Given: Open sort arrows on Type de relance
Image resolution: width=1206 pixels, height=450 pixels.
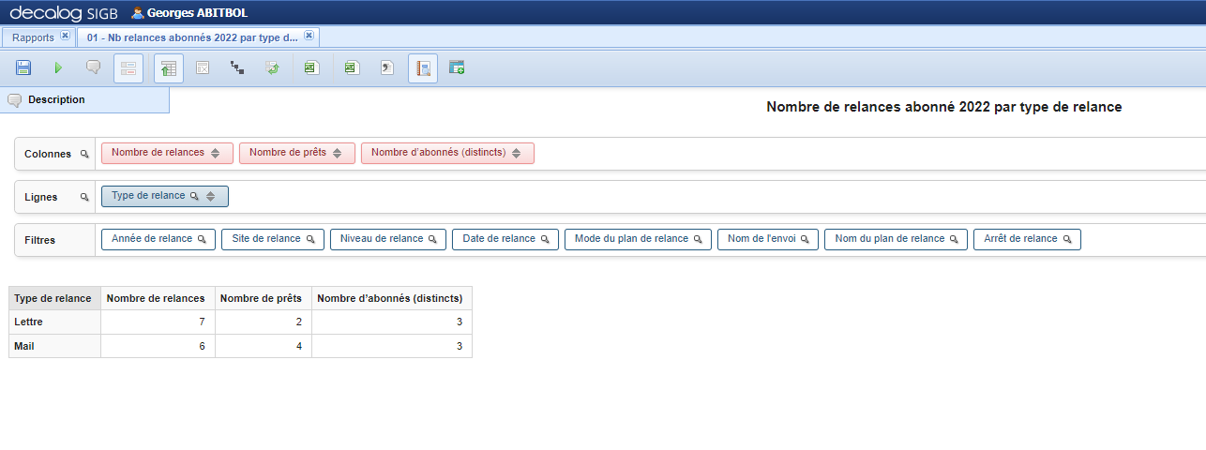Looking at the screenshot, I should pyautogui.click(x=211, y=197).
